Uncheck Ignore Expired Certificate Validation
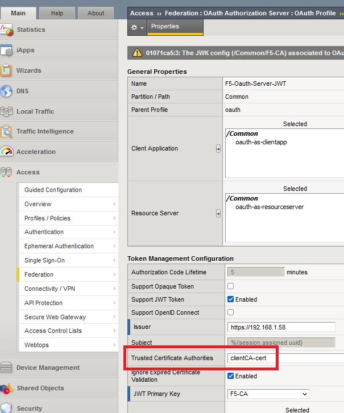This screenshot has height=413, width=344. 231,376
